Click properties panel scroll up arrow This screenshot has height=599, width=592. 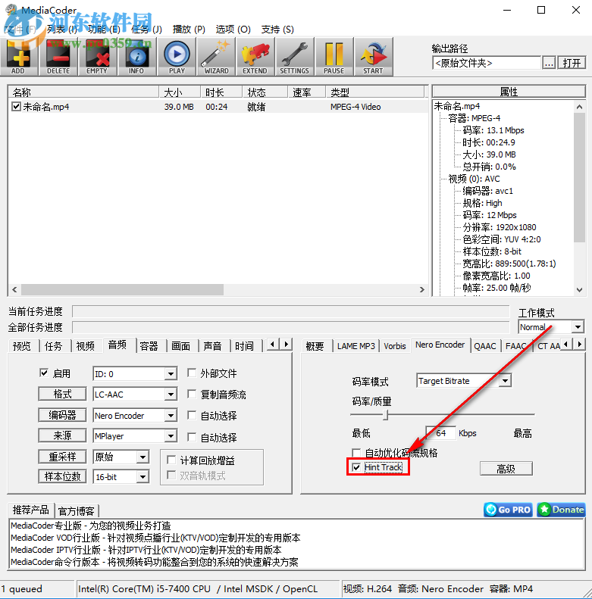[x=579, y=107]
